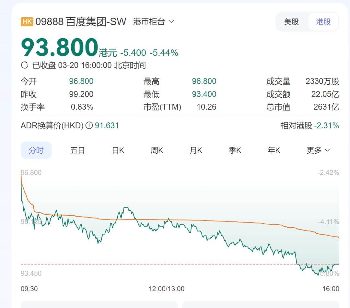Image resolution: width=350 pixels, height=308 pixels.
Task: Select the 月K monthly candlestick view
Action: (196, 150)
